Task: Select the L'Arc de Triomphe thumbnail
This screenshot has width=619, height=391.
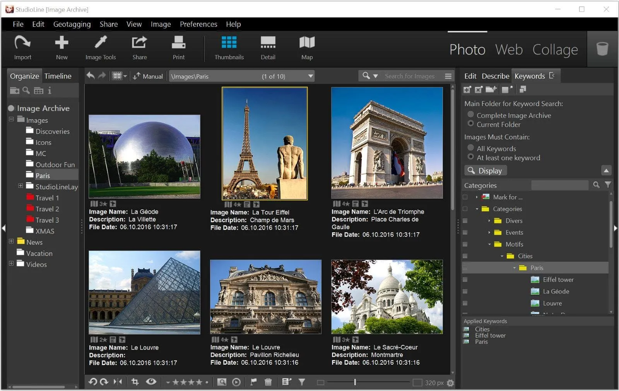Action: pos(387,143)
